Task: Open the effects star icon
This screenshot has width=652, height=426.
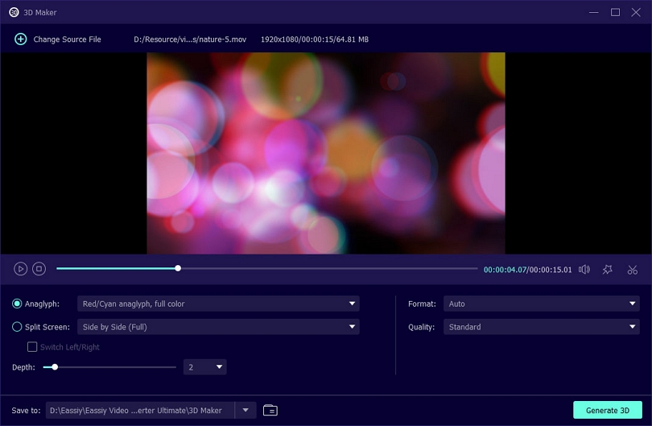Action: click(x=607, y=270)
